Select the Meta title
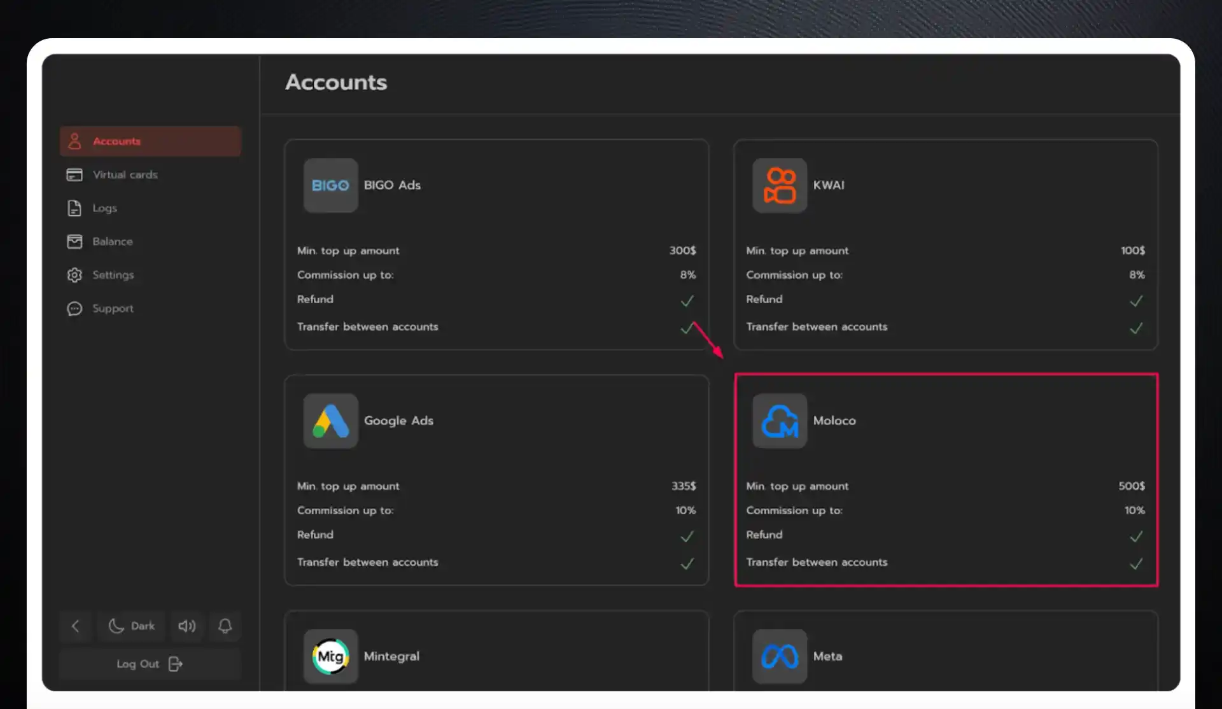Screen dimensions: 1222x709 click(827, 656)
